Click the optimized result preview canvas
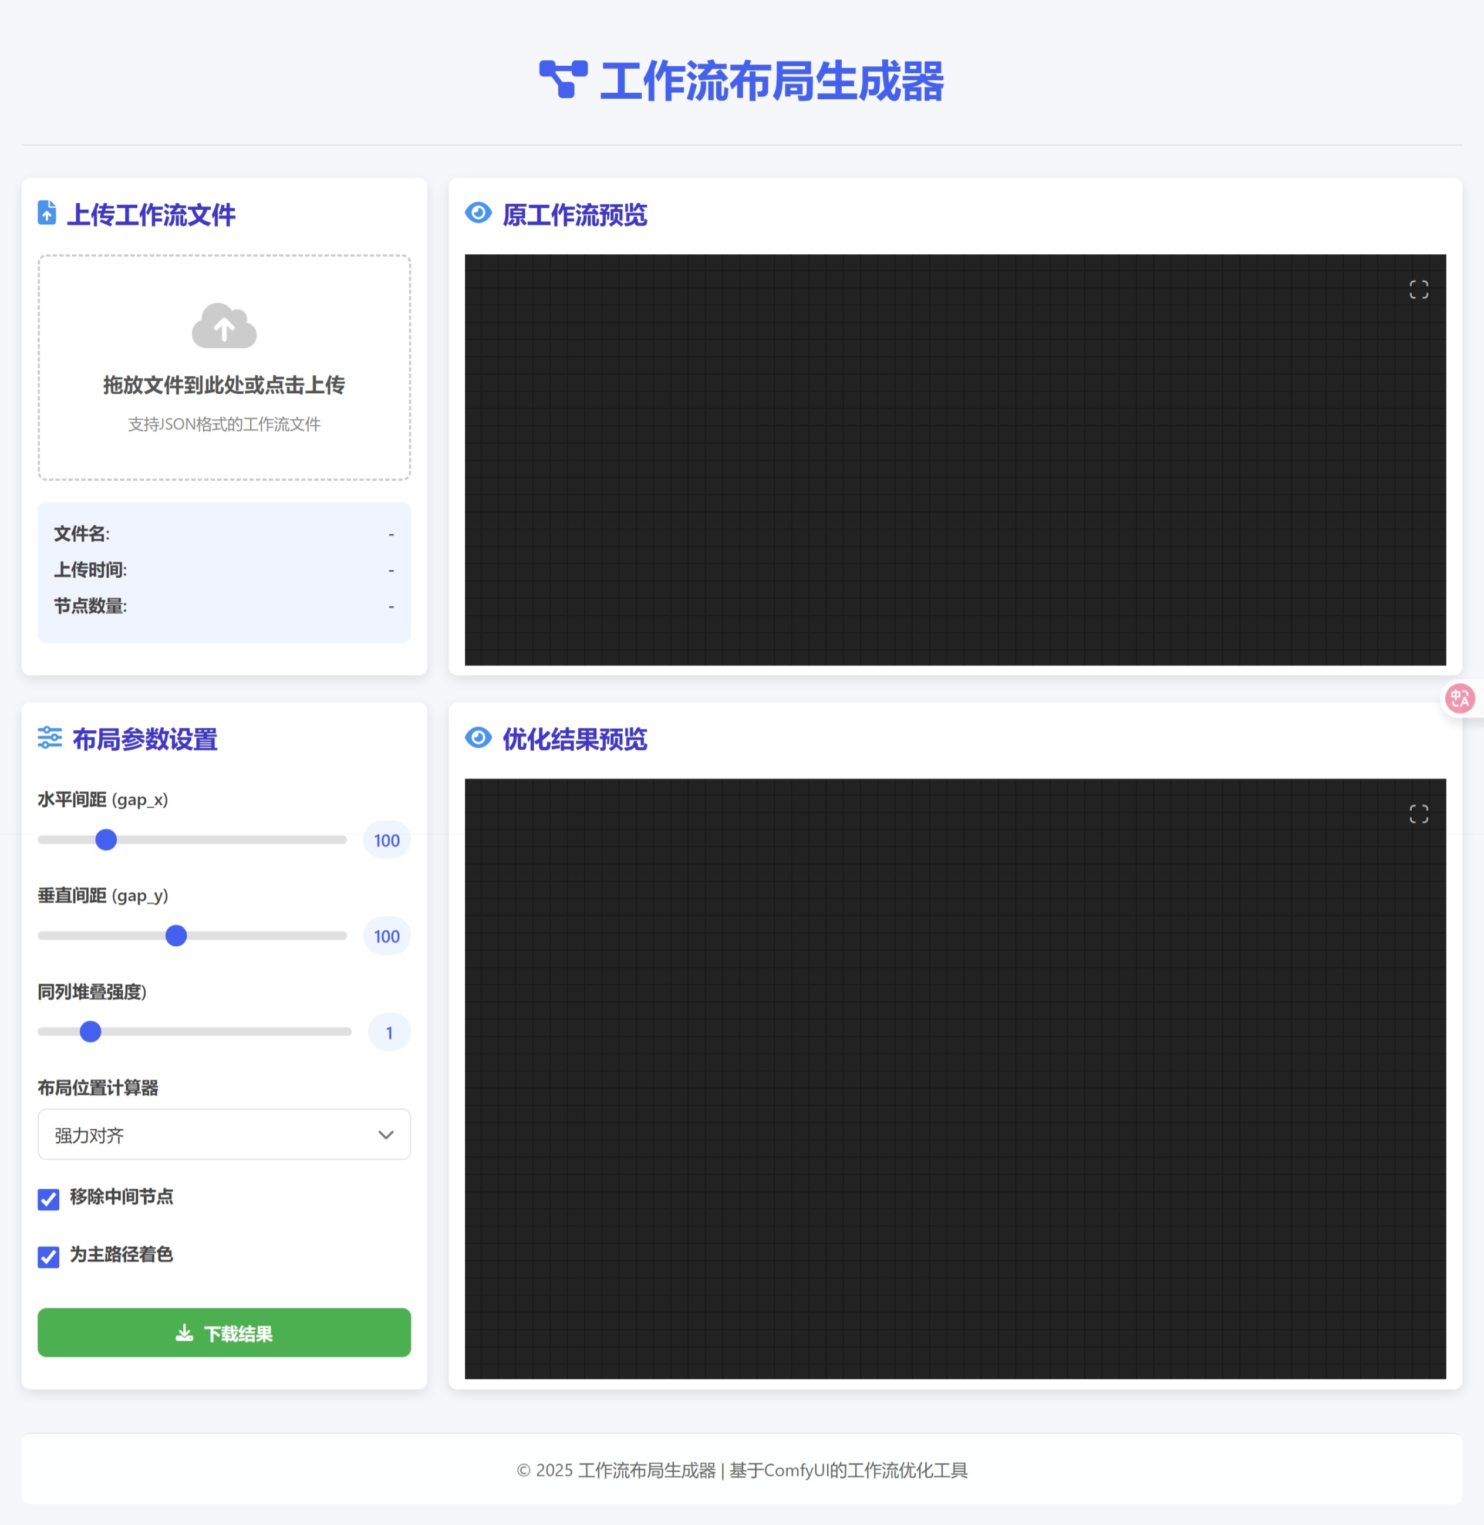1484x1525 pixels. pos(955,1078)
